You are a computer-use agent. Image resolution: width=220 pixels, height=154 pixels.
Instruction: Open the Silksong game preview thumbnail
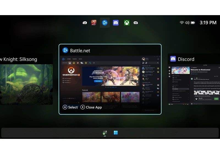tap(26, 84)
